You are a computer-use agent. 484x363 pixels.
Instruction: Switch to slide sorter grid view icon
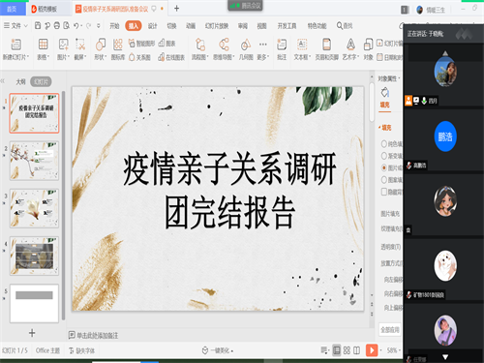pyautogui.click(x=347, y=350)
